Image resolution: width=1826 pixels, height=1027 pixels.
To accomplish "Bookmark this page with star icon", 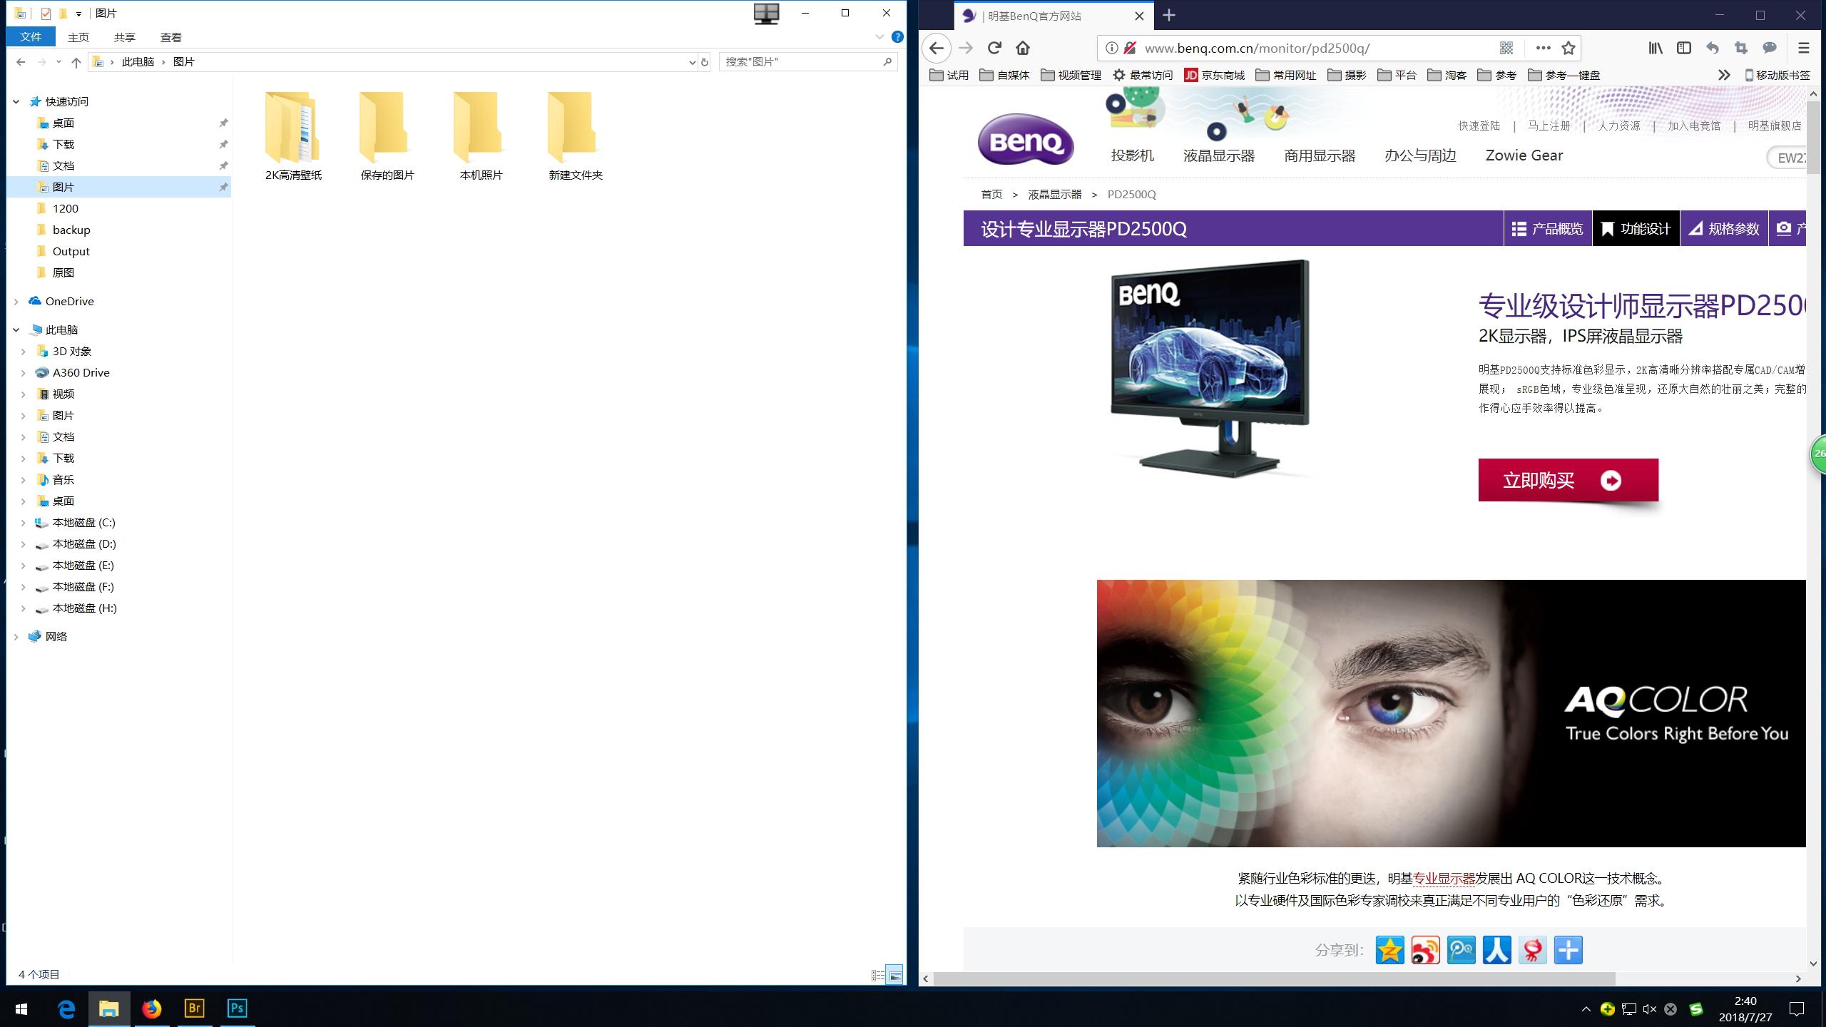I will tap(1568, 48).
